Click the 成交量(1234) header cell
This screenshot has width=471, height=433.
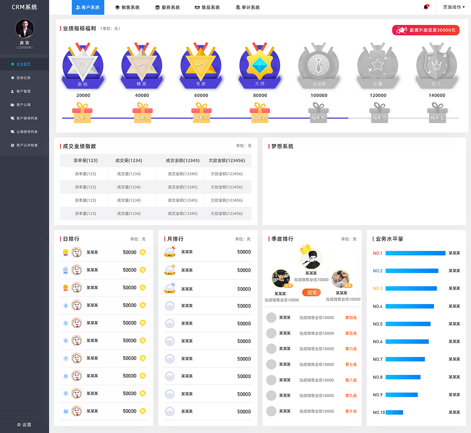[x=129, y=161]
